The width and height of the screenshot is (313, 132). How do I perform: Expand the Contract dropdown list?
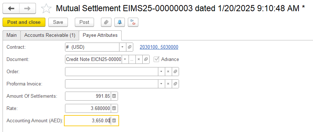[x=123, y=47]
